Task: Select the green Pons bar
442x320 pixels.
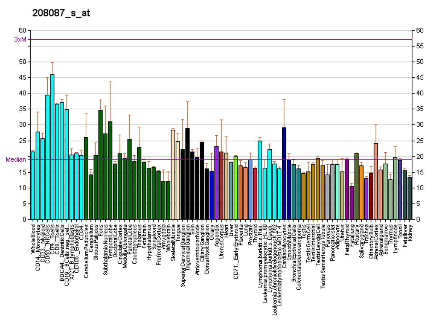Action: click(x=100, y=164)
